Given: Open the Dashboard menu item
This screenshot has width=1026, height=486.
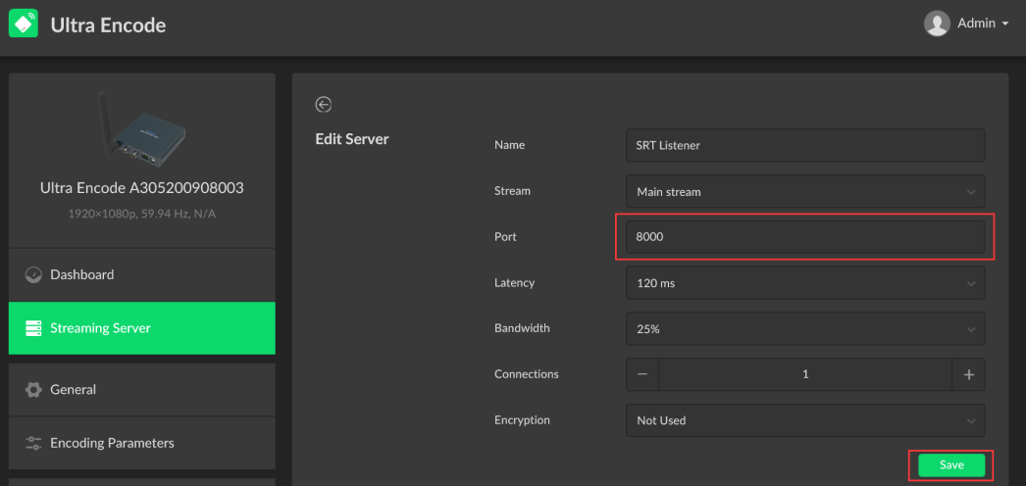Looking at the screenshot, I should click(x=142, y=275).
